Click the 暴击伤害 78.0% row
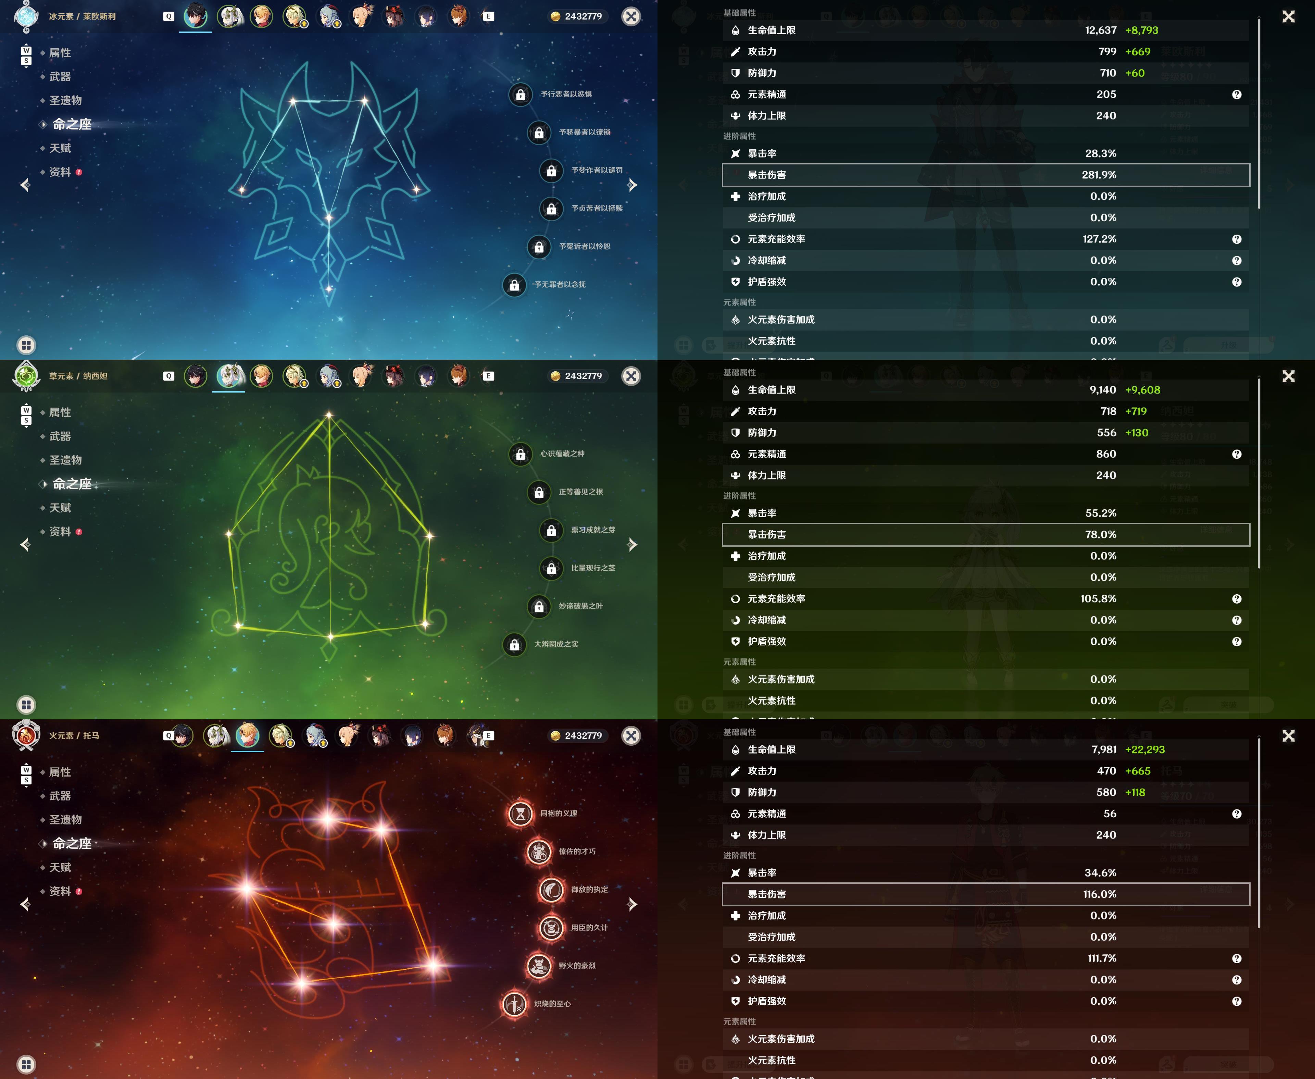The width and height of the screenshot is (1315, 1079). click(986, 534)
